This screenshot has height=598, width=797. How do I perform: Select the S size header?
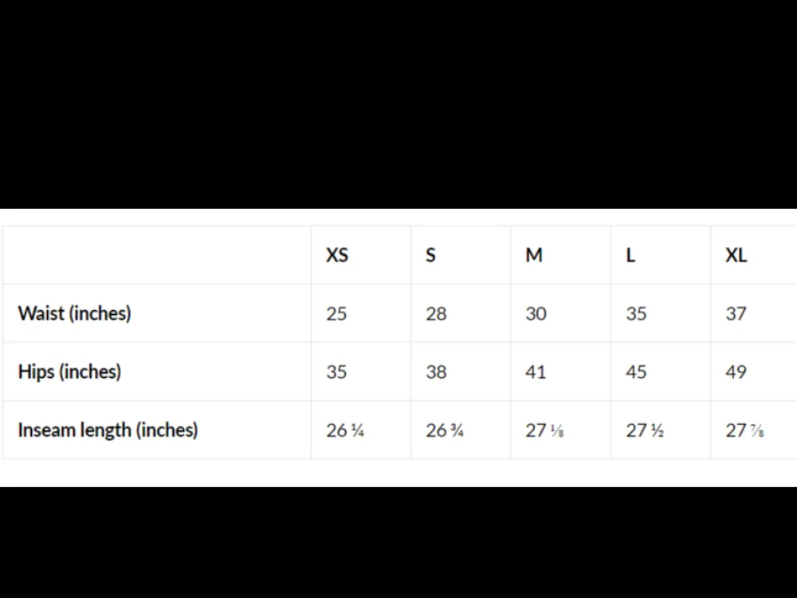pyautogui.click(x=430, y=255)
